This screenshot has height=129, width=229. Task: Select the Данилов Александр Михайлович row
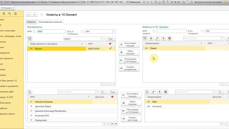click(72, 111)
